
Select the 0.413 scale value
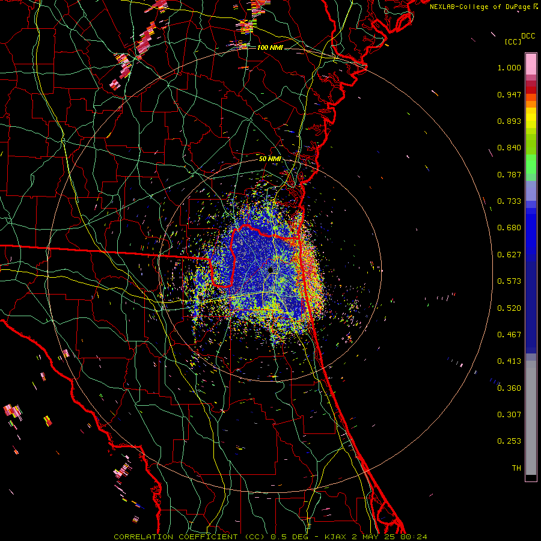pos(509,361)
